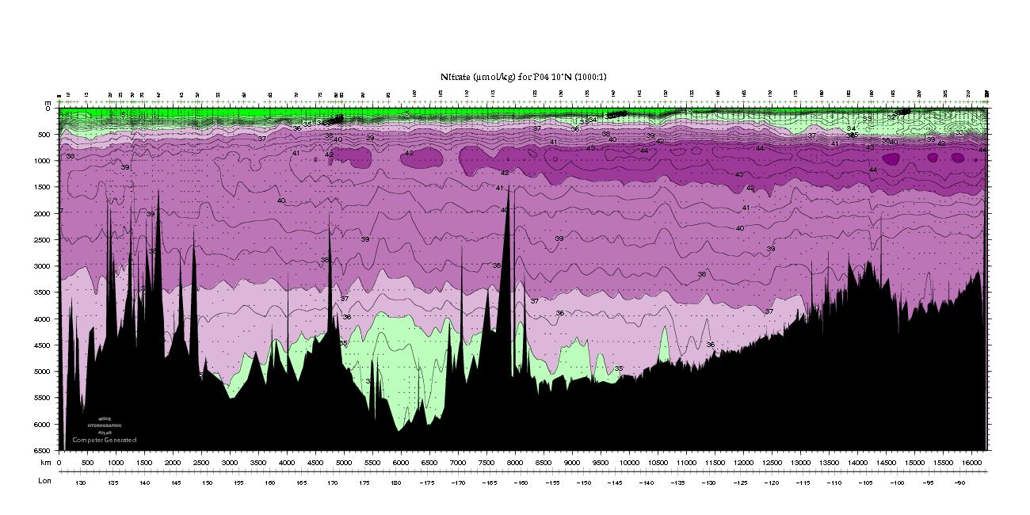Pick the -110 longitude tick on Lon axis
Screen dimensions: 1030x515
(835, 482)
